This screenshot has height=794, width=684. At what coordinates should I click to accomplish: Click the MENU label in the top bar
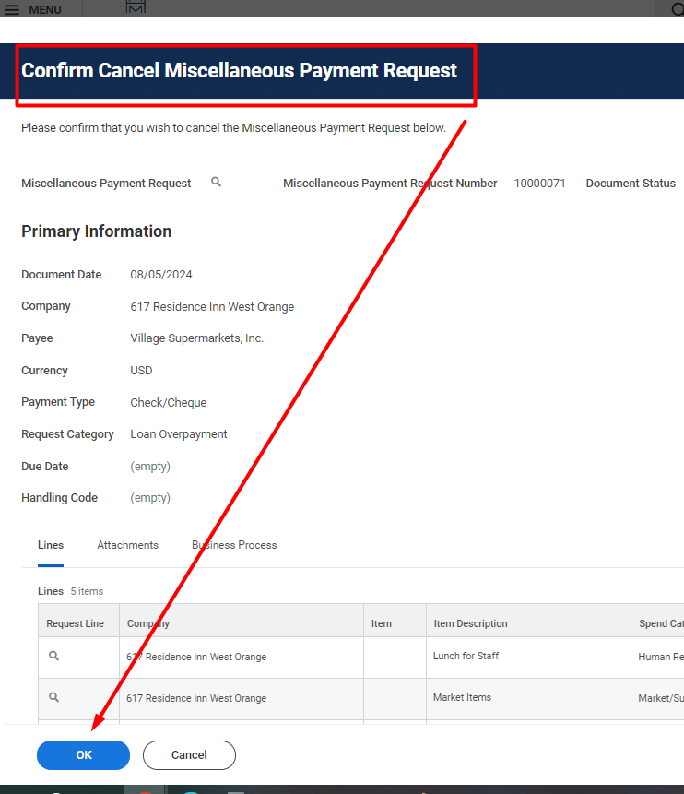pos(45,9)
